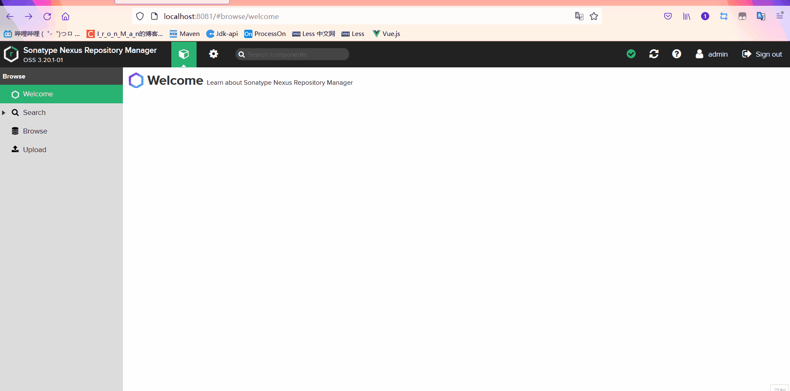Click the Upload icon in sidebar
Viewport: 790px width, 391px height.
15,149
